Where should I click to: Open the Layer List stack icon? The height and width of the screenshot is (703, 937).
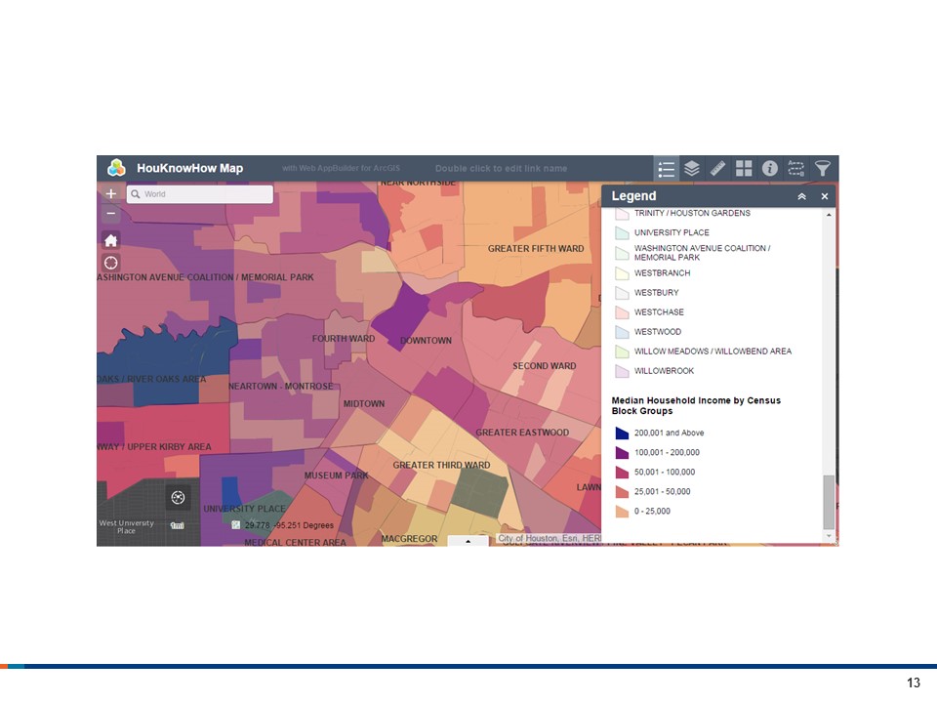691,169
